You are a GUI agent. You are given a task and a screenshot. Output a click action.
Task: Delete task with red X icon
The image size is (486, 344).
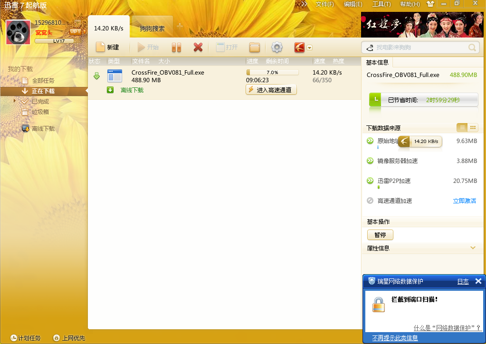198,47
